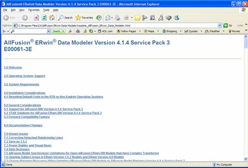Click the vertical scrollbar down arrow
The height and width of the screenshot is (168, 248).
pos(245,159)
